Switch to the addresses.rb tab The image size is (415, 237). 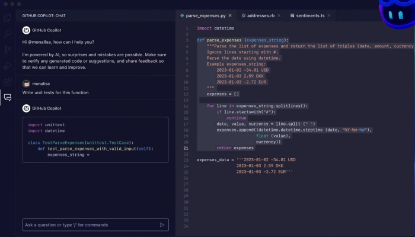coord(261,14)
